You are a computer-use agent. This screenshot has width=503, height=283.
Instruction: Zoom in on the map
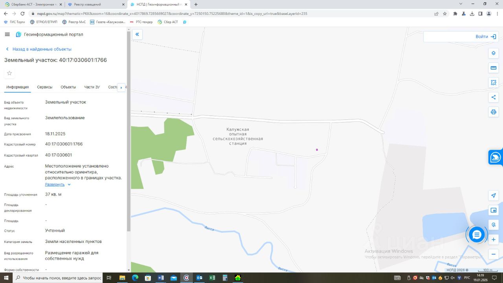pos(494,239)
